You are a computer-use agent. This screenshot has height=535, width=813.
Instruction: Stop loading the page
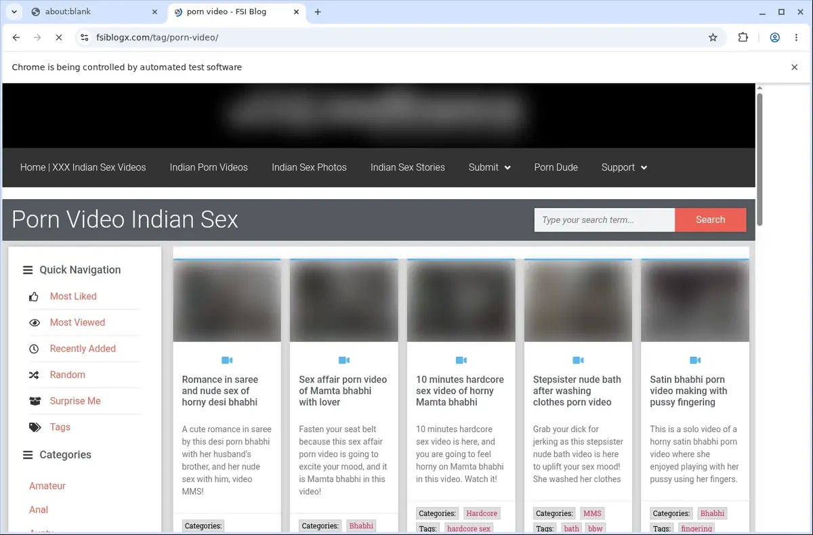59,38
